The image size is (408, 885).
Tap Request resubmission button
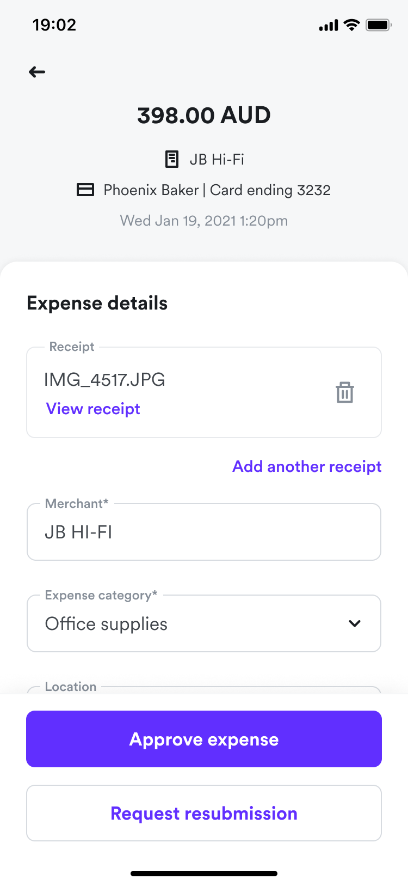pyautogui.click(x=204, y=813)
